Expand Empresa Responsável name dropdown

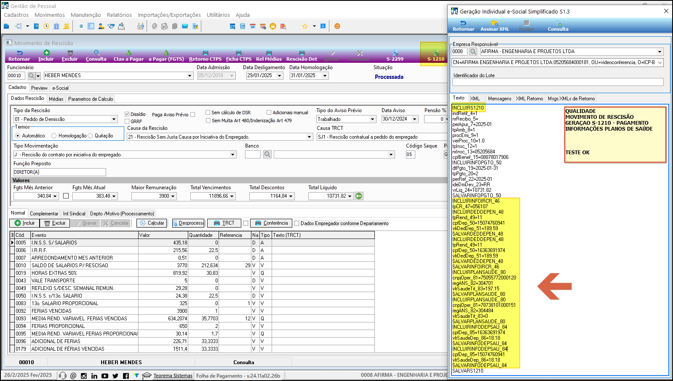(660, 51)
